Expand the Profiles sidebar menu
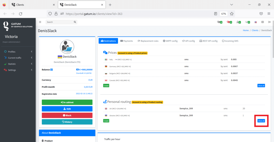The height and width of the screenshot is (142, 274). pyautogui.click(x=18, y=52)
